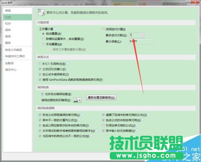Select 自动重算(A) radio option
Viewport: 201px width, 162px height.
(x=43, y=34)
